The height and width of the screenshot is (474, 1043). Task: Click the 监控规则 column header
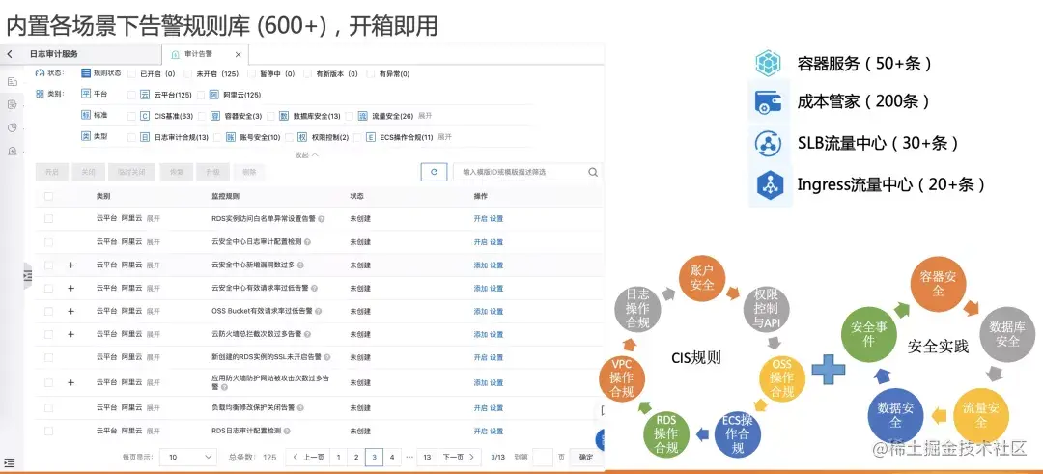coord(225,196)
